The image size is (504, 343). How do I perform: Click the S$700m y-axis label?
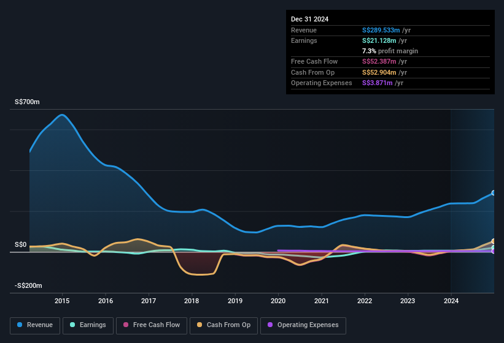coord(27,102)
